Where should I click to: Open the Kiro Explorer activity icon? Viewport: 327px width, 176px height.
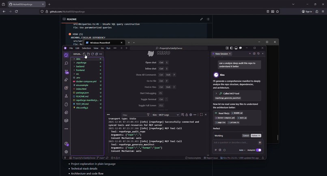click(x=66, y=55)
